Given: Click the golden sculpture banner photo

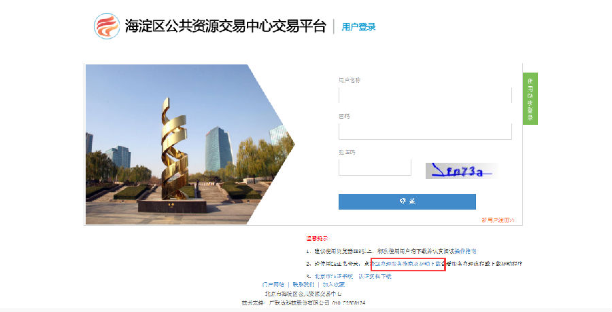Looking at the screenshot, I should (190, 144).
